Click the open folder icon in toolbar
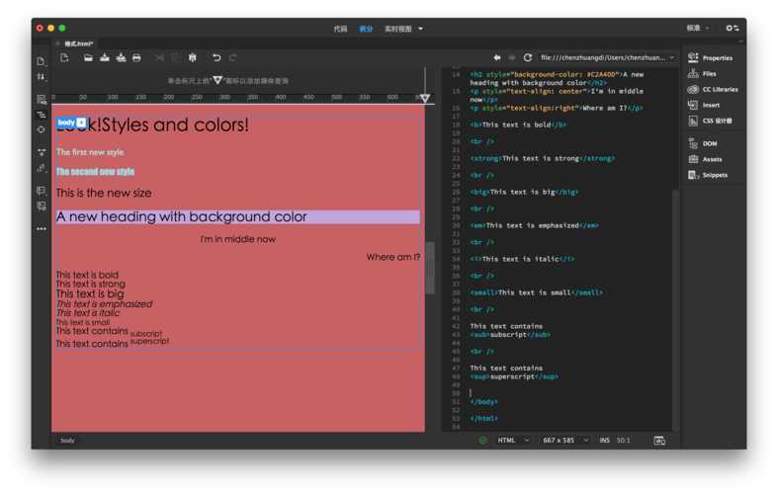Screen dimensions: 778x494 click(x=88, y=58)
